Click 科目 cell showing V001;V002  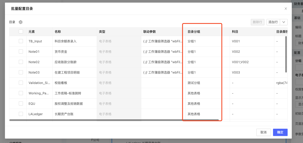[240, 62]
